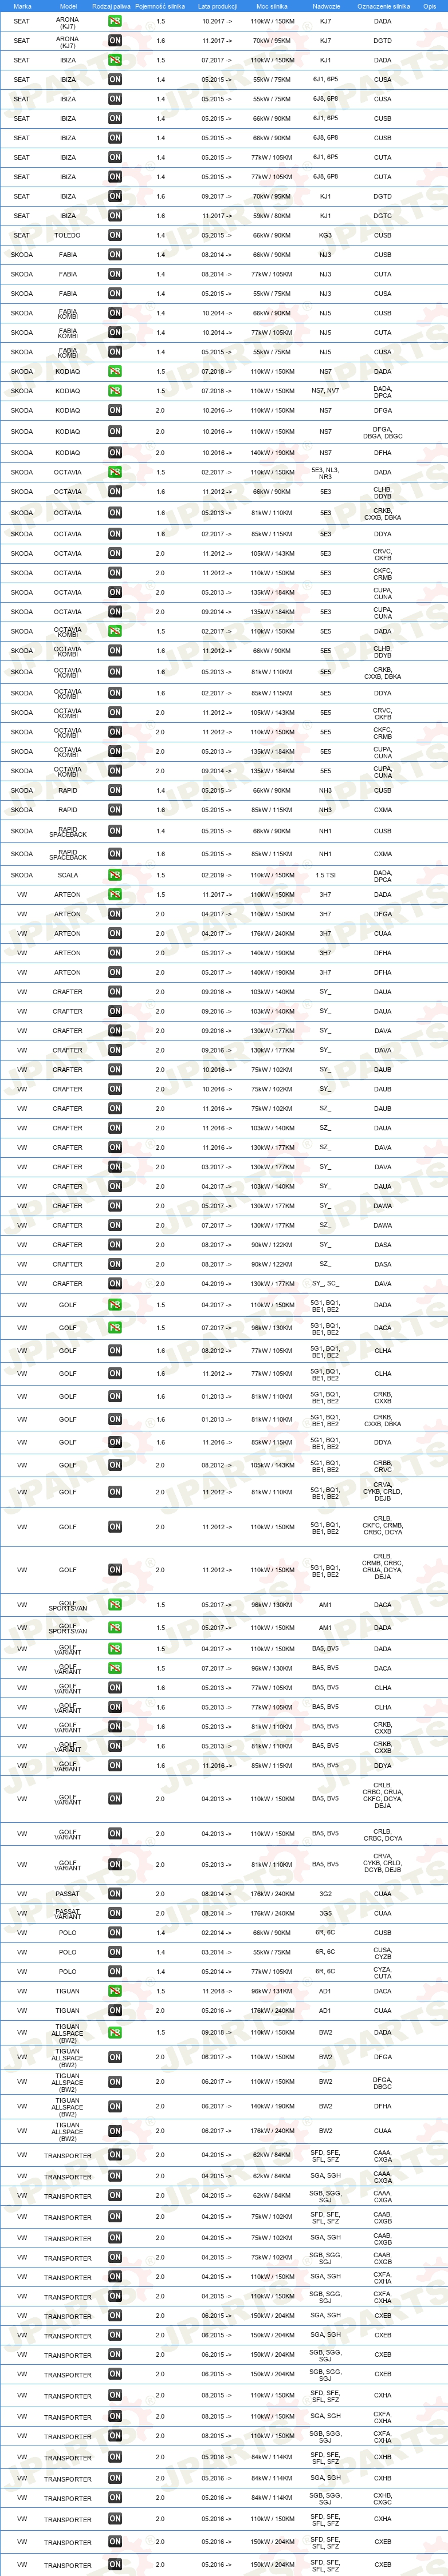Click the Nadwozie column header
Image resolution: width=448 pixels, height=2576 pixels.
(326, 6)
